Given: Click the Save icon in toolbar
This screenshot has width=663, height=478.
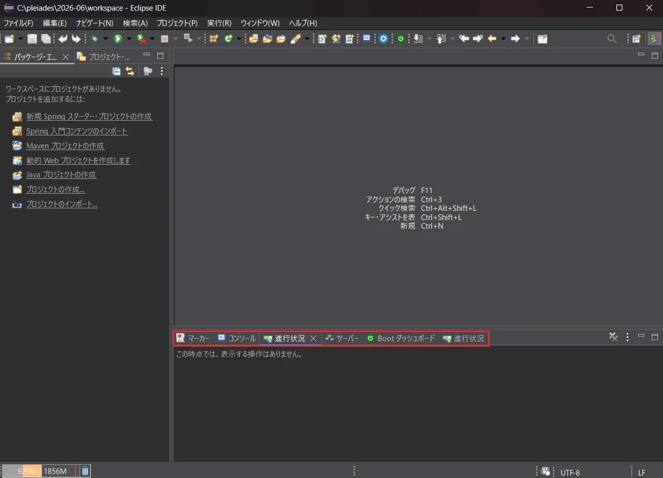Looking at the screenshot, I should [x=32, y=39].
